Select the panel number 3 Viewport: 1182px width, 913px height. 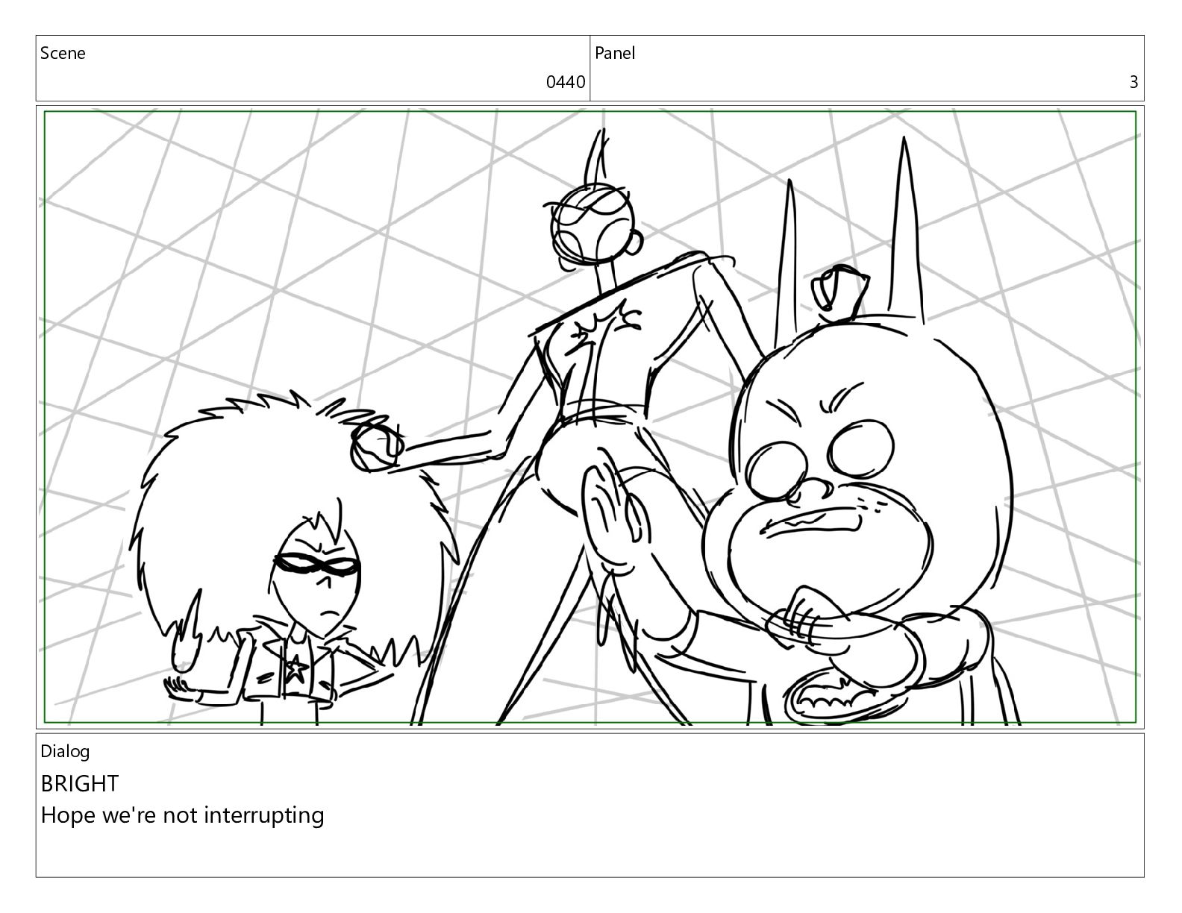point(1133,82)
